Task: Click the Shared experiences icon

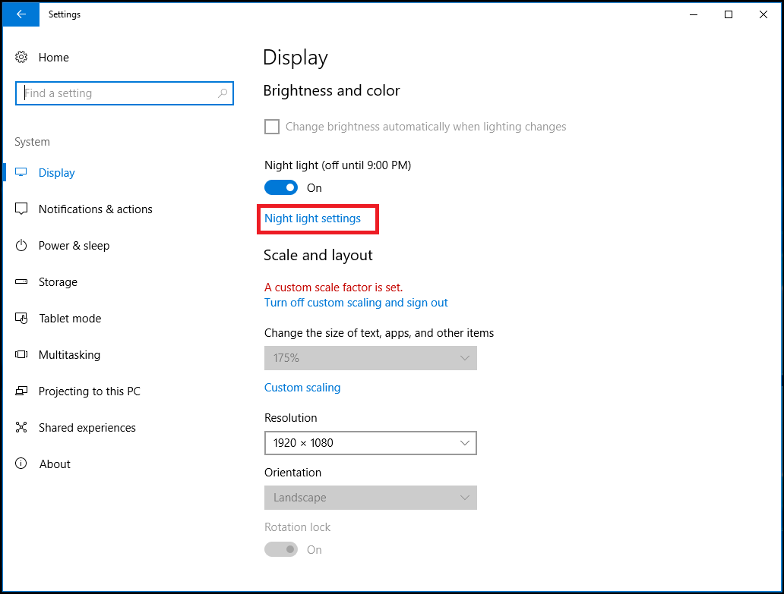Action: 21,427
